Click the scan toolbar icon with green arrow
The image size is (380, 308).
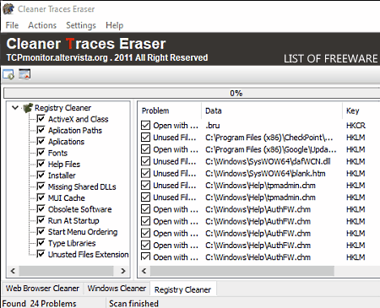pos(8,74)
